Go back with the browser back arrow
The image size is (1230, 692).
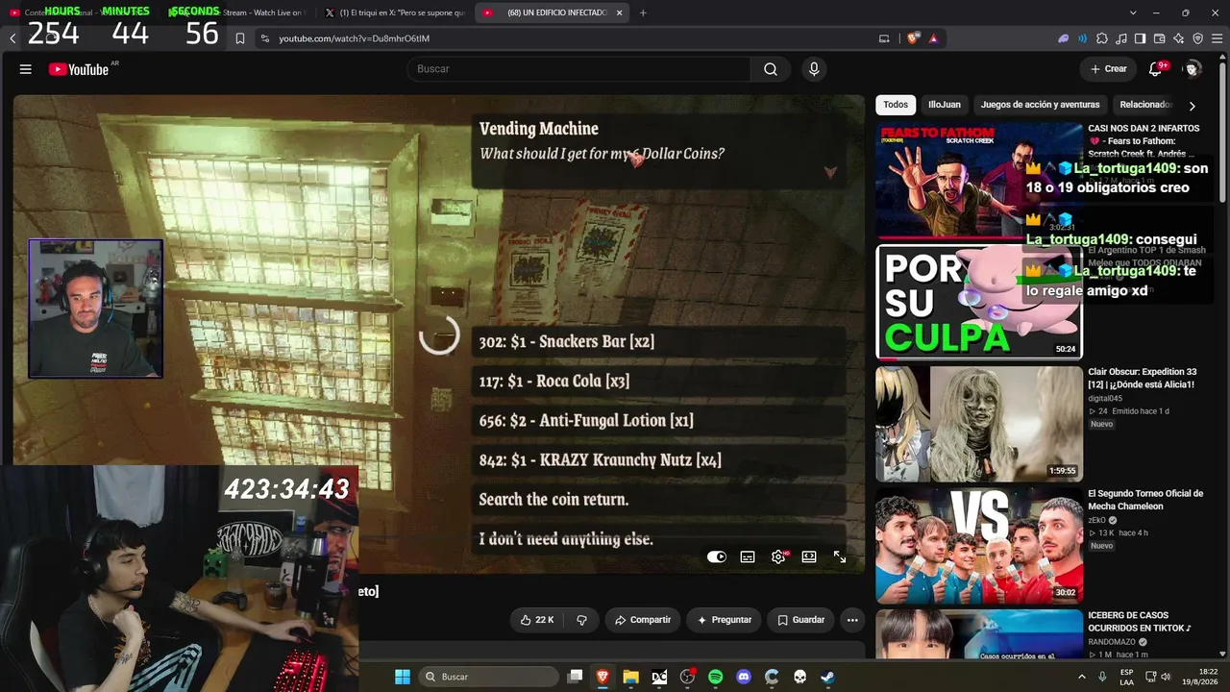12,38
